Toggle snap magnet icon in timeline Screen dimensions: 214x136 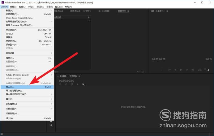tap(66, 84)
